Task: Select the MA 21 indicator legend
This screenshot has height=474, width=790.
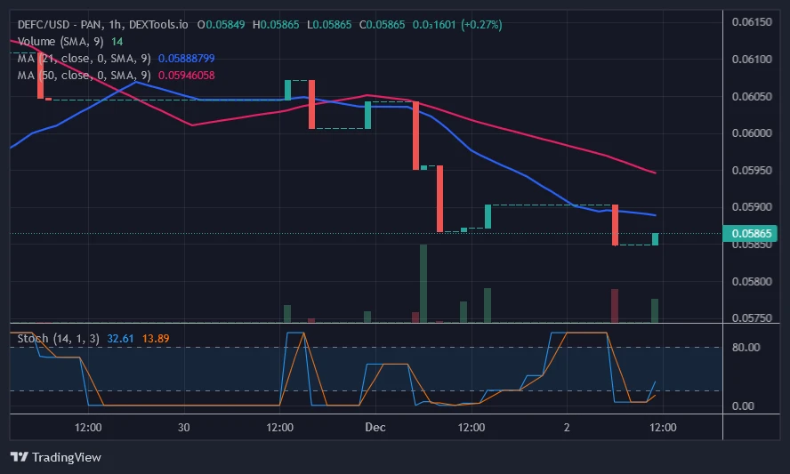Action: pyautogui.click(x=85, y=58)
